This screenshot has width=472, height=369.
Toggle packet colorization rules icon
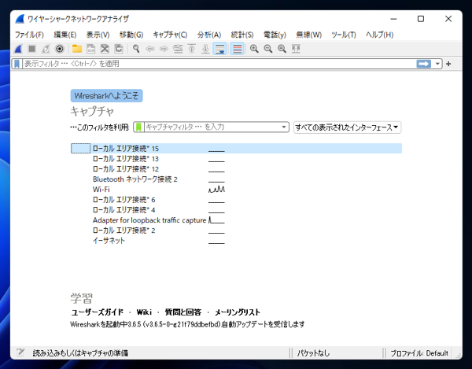[x=238, y=49]
